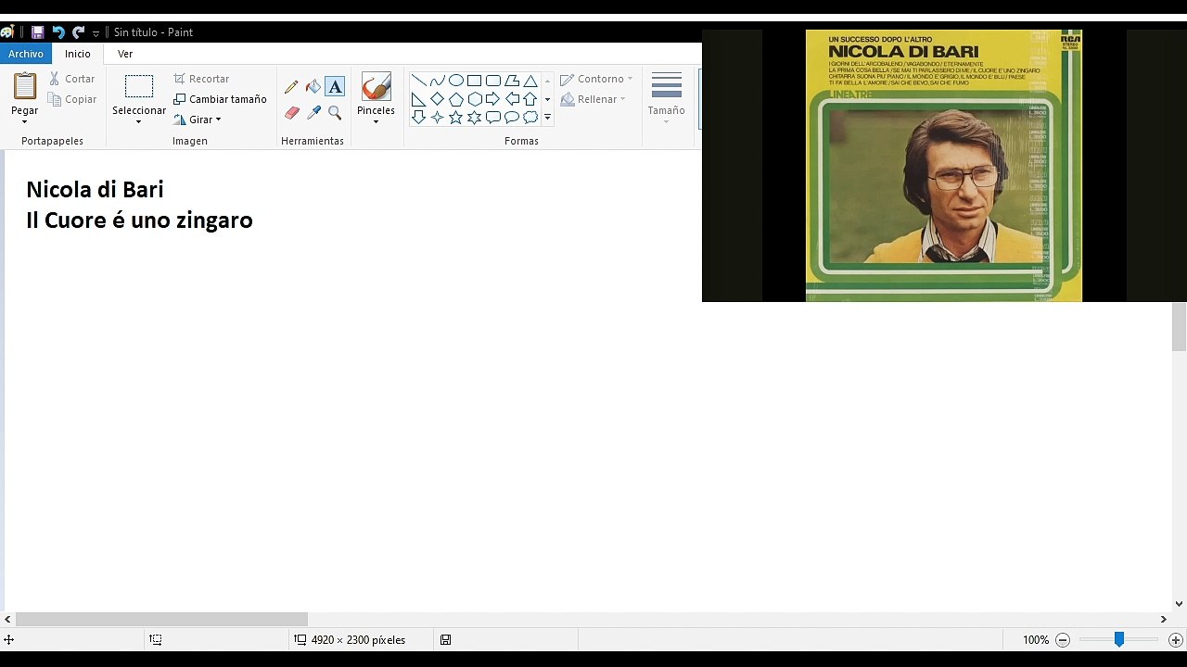Open the Paint application icon menu
The width and height of the screenshot is (1187, 667).
point(7,32)
